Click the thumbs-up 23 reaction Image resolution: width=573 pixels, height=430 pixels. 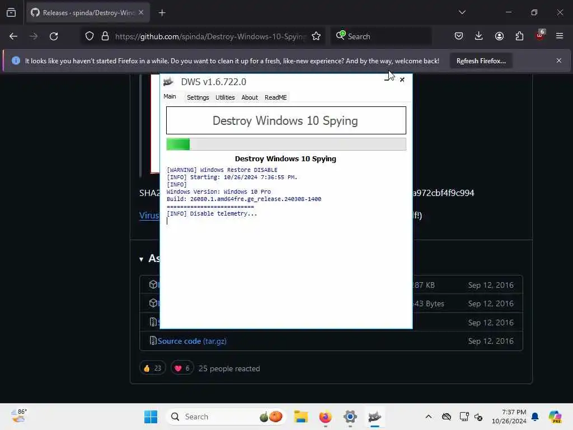(153, 368)
